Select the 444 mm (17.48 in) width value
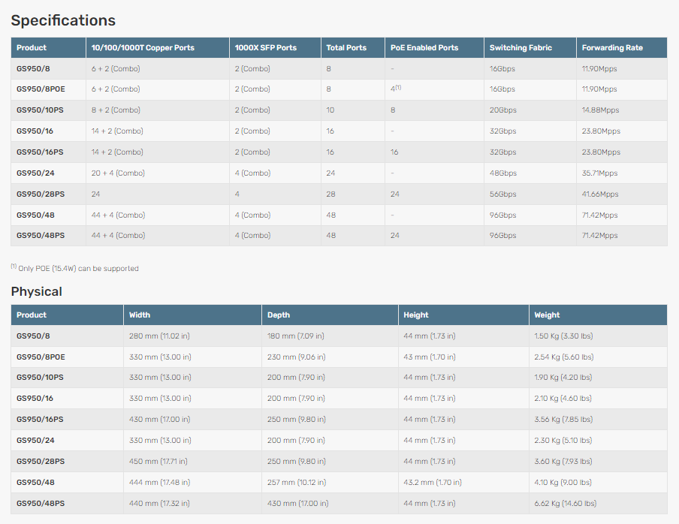The image size is (679, 524). point(159,482)
